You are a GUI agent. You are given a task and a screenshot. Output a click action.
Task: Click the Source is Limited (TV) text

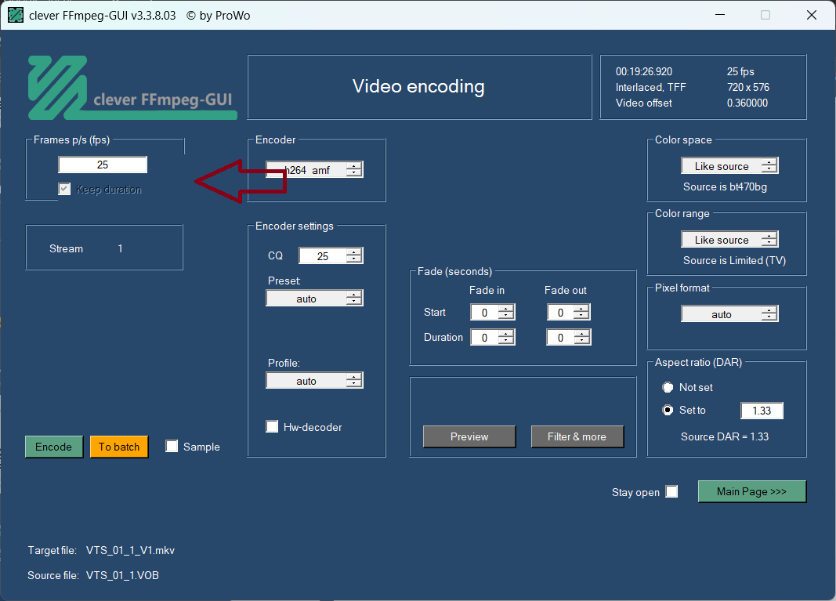(735, 261)
